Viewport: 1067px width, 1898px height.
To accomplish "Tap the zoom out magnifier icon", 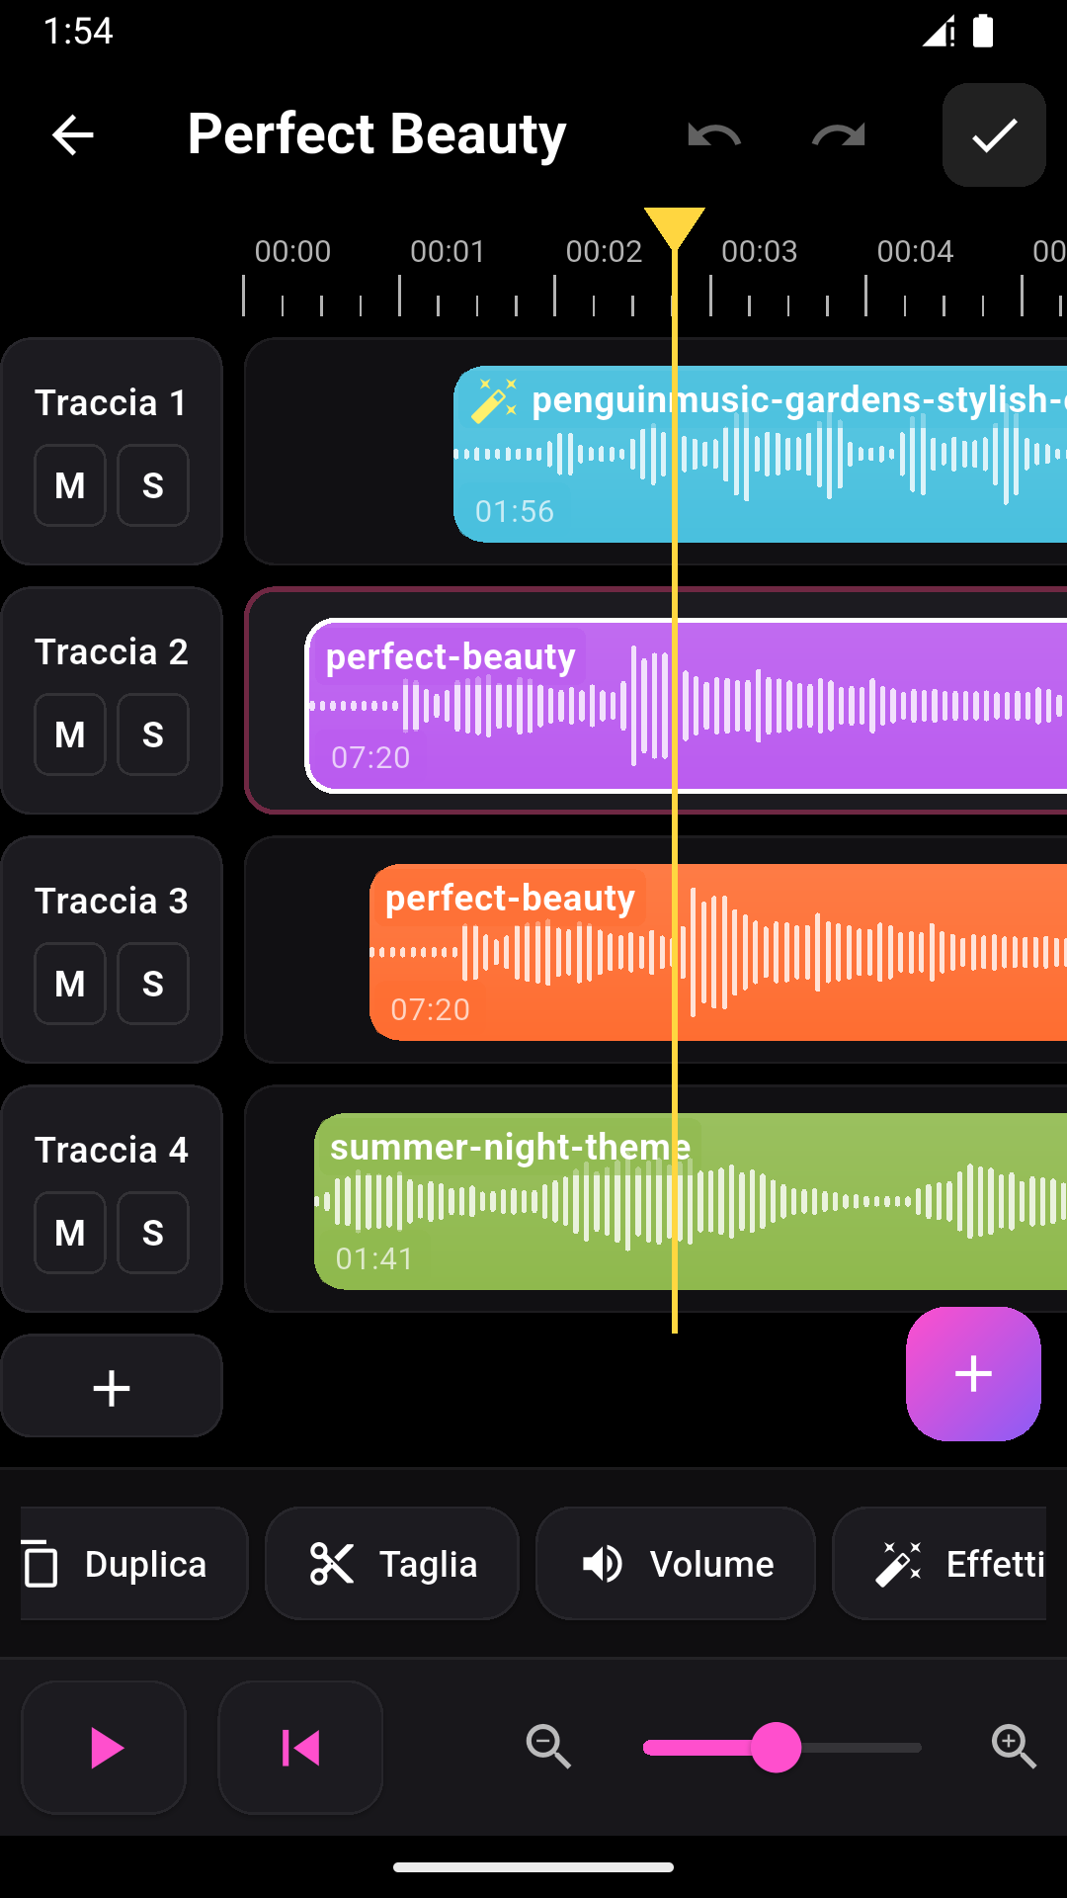I will (x=548, y=1747).
